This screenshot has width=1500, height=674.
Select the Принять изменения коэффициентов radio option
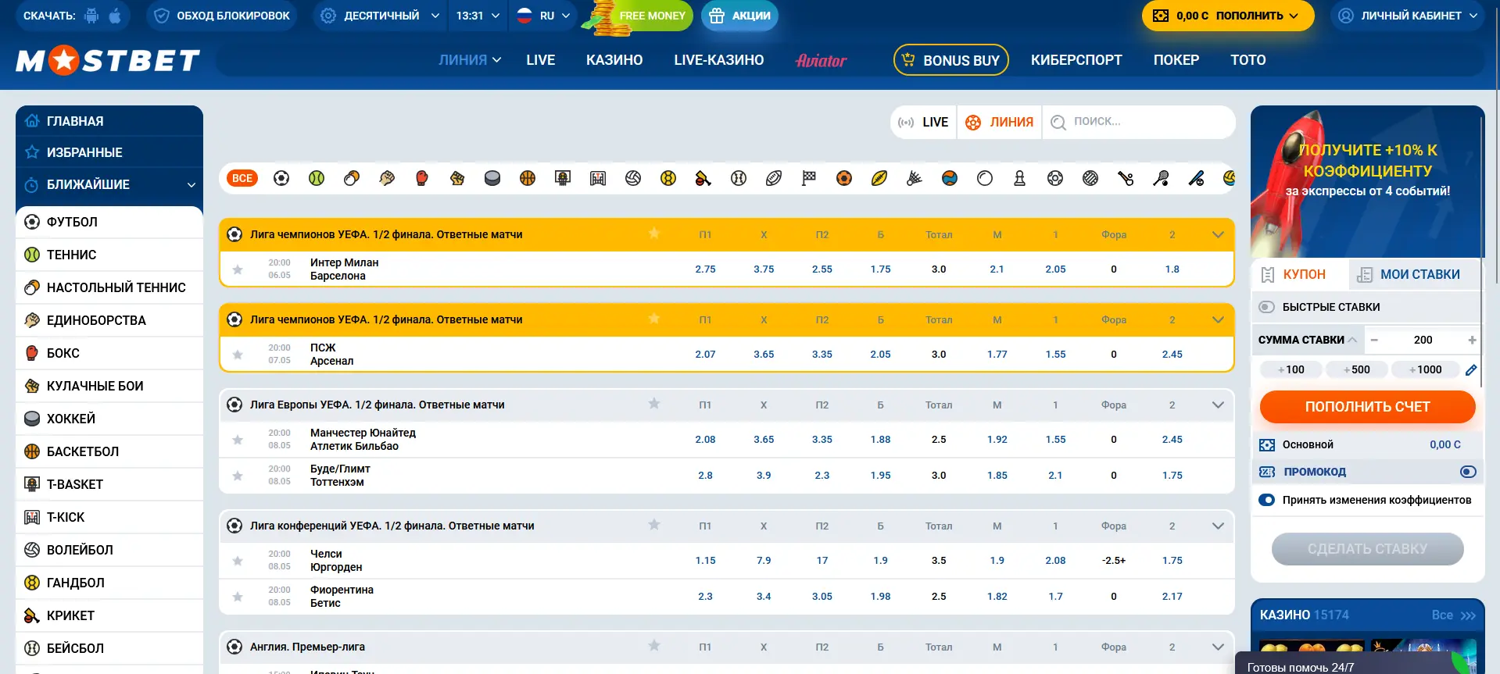tap(1267, 500)
